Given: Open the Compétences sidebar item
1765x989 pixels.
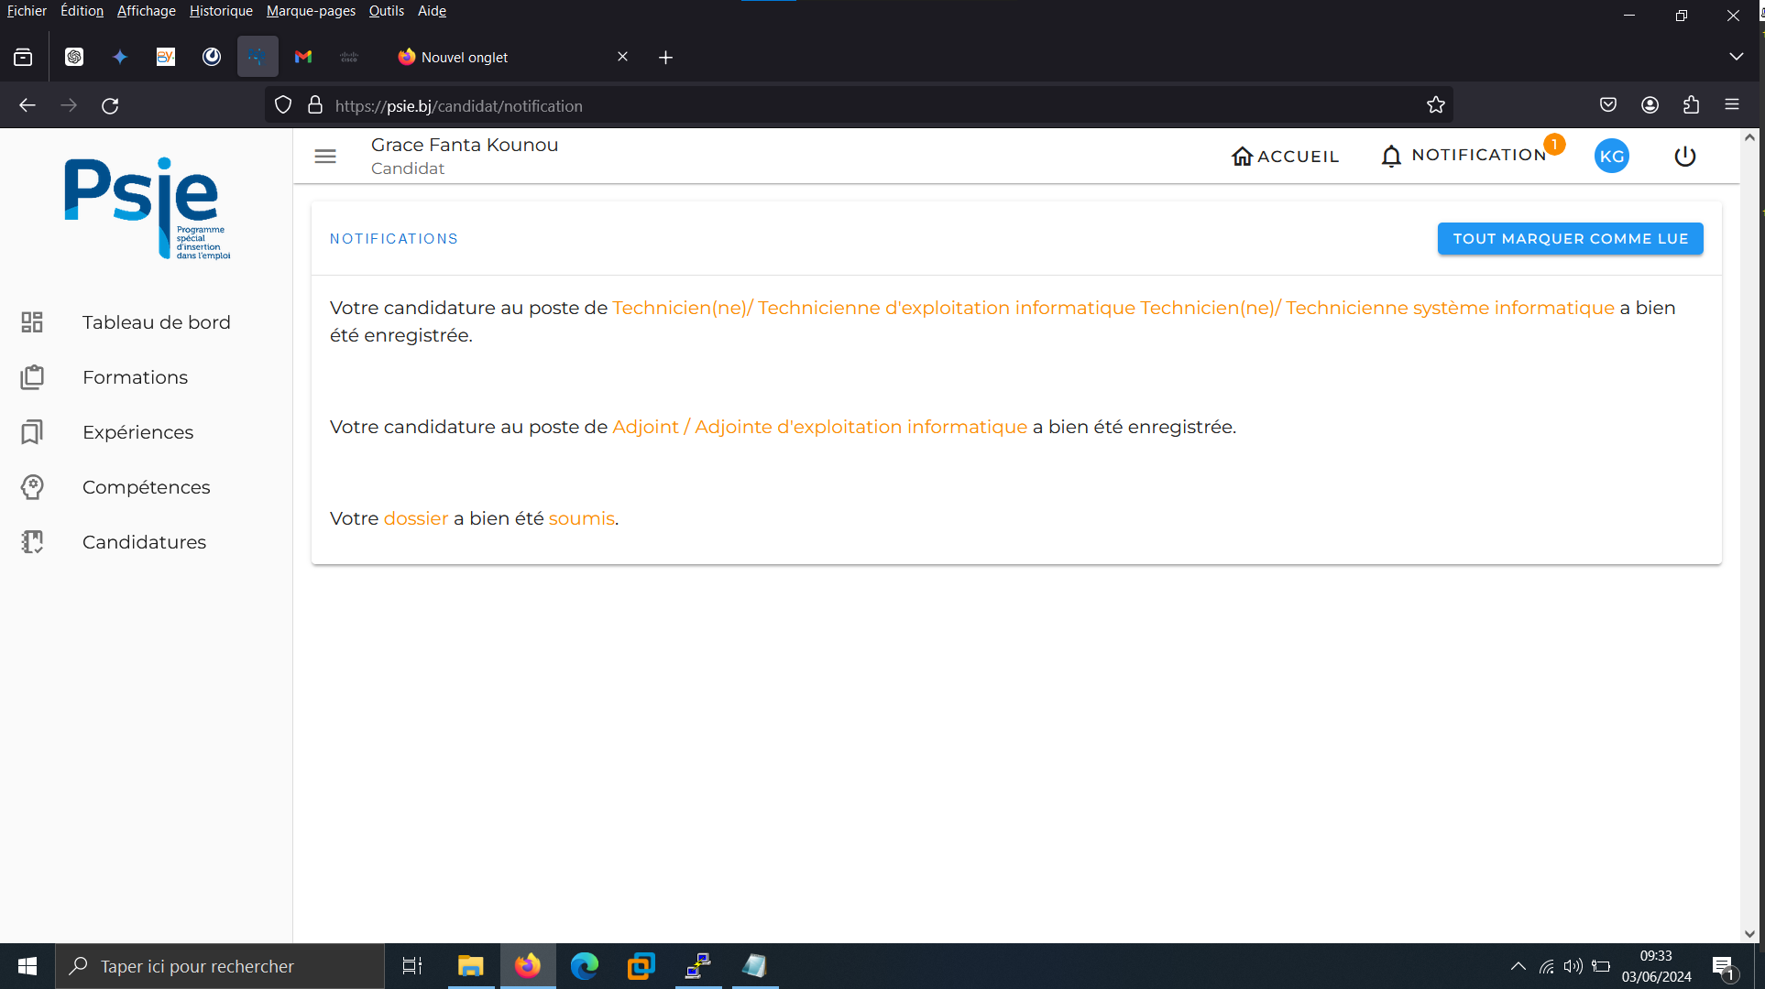Looking at the screenshot, I should coord(147,487).
